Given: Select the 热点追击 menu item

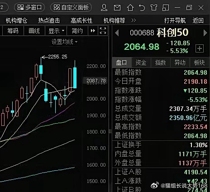Looking at the screenshot, I should tap(49, 20).
